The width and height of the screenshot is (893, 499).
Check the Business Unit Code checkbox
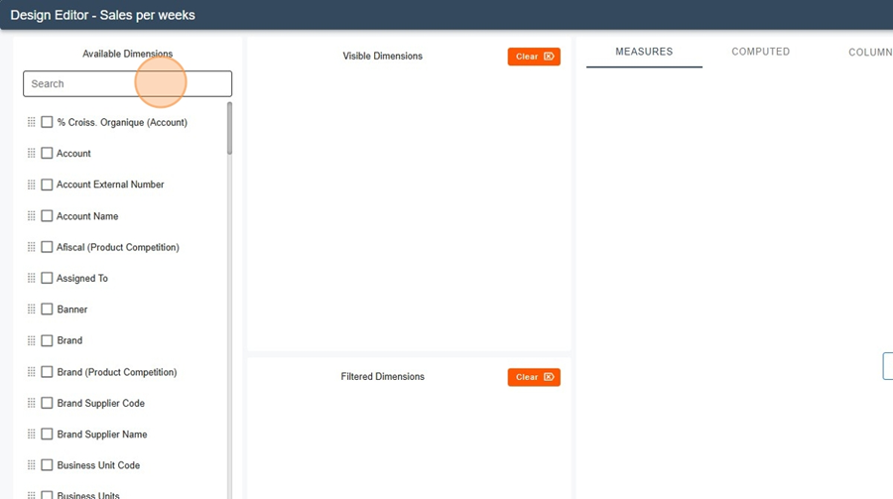tap(47, 465)
